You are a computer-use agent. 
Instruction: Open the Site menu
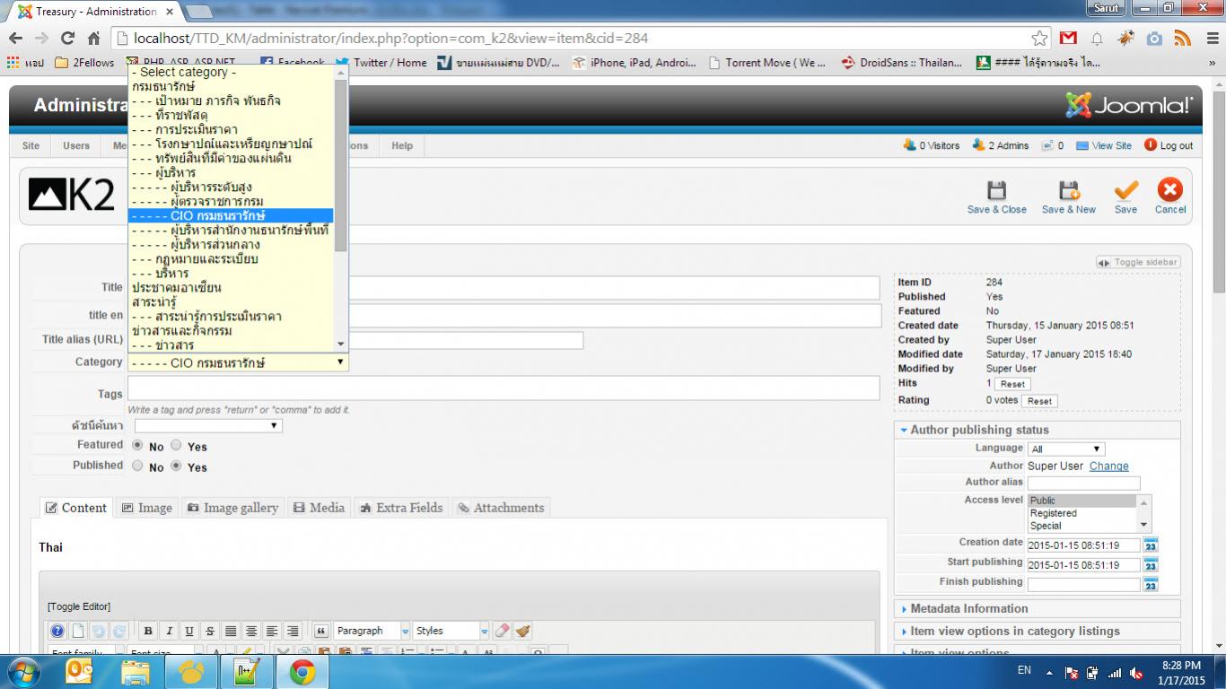tap(31, 145)
